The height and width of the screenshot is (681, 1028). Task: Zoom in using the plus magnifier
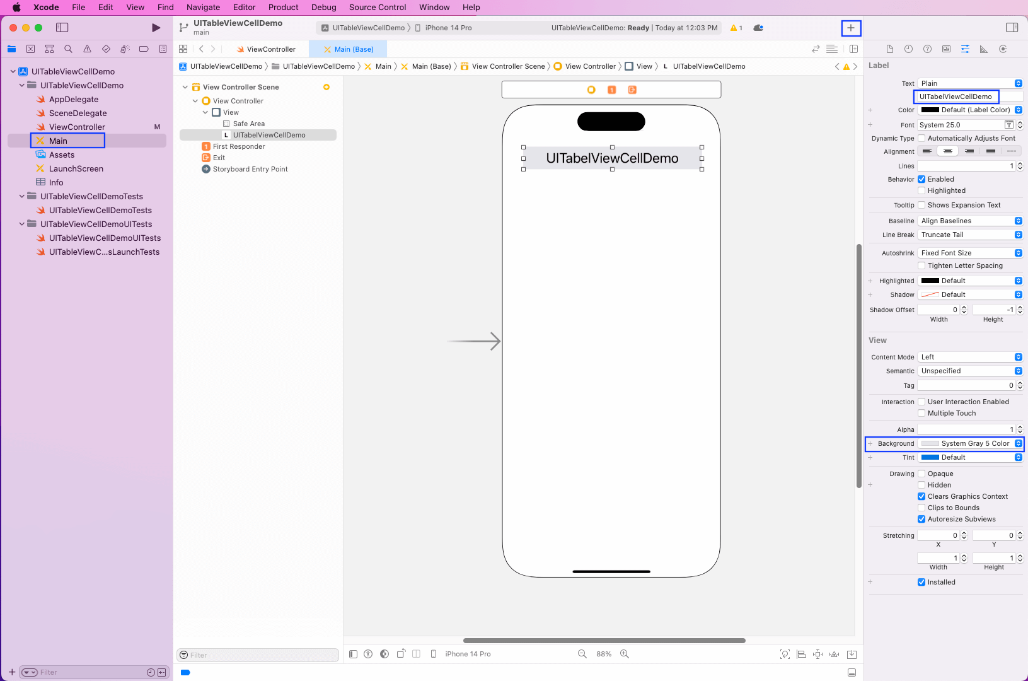[x=625, y=654]
